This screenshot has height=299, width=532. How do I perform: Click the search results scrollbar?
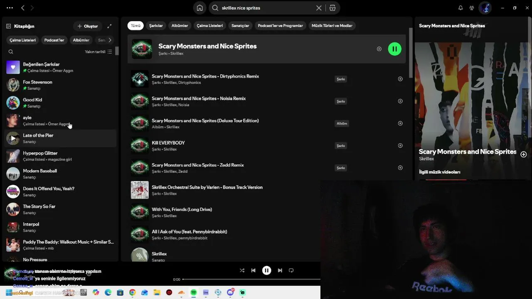[411, 53]
